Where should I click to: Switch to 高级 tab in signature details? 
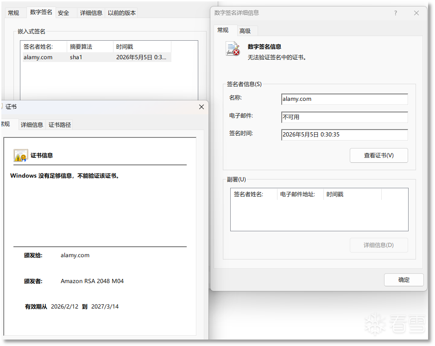pos(245,31)
